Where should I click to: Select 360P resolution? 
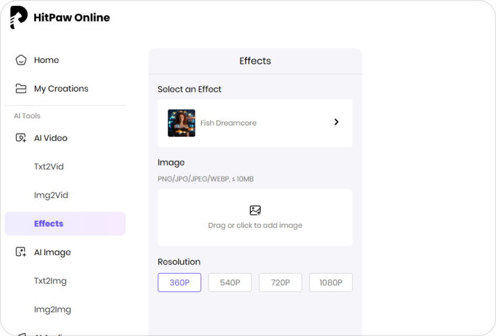pyautogui.click(x=179, y=282)
